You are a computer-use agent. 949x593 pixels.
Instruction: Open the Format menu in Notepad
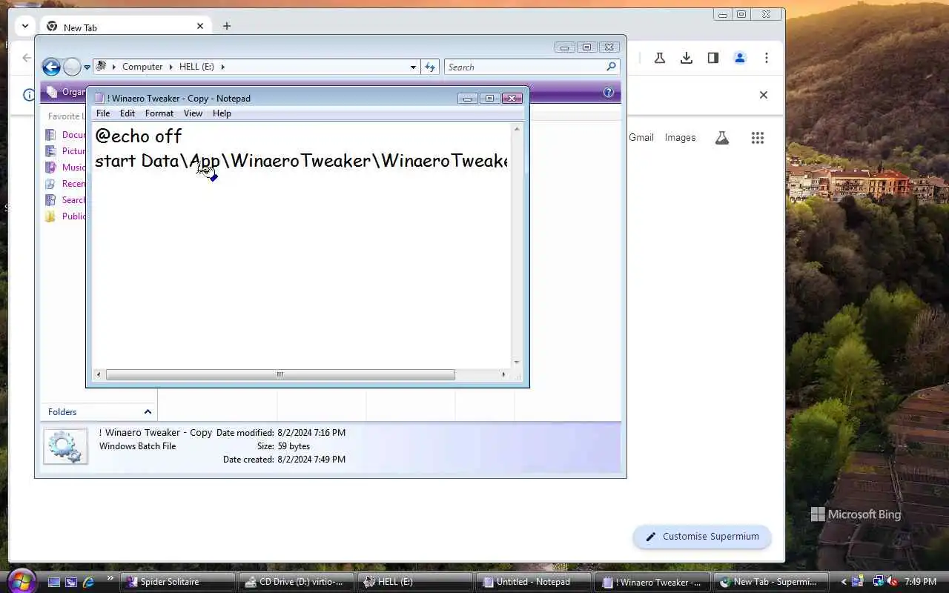point(159,113)
